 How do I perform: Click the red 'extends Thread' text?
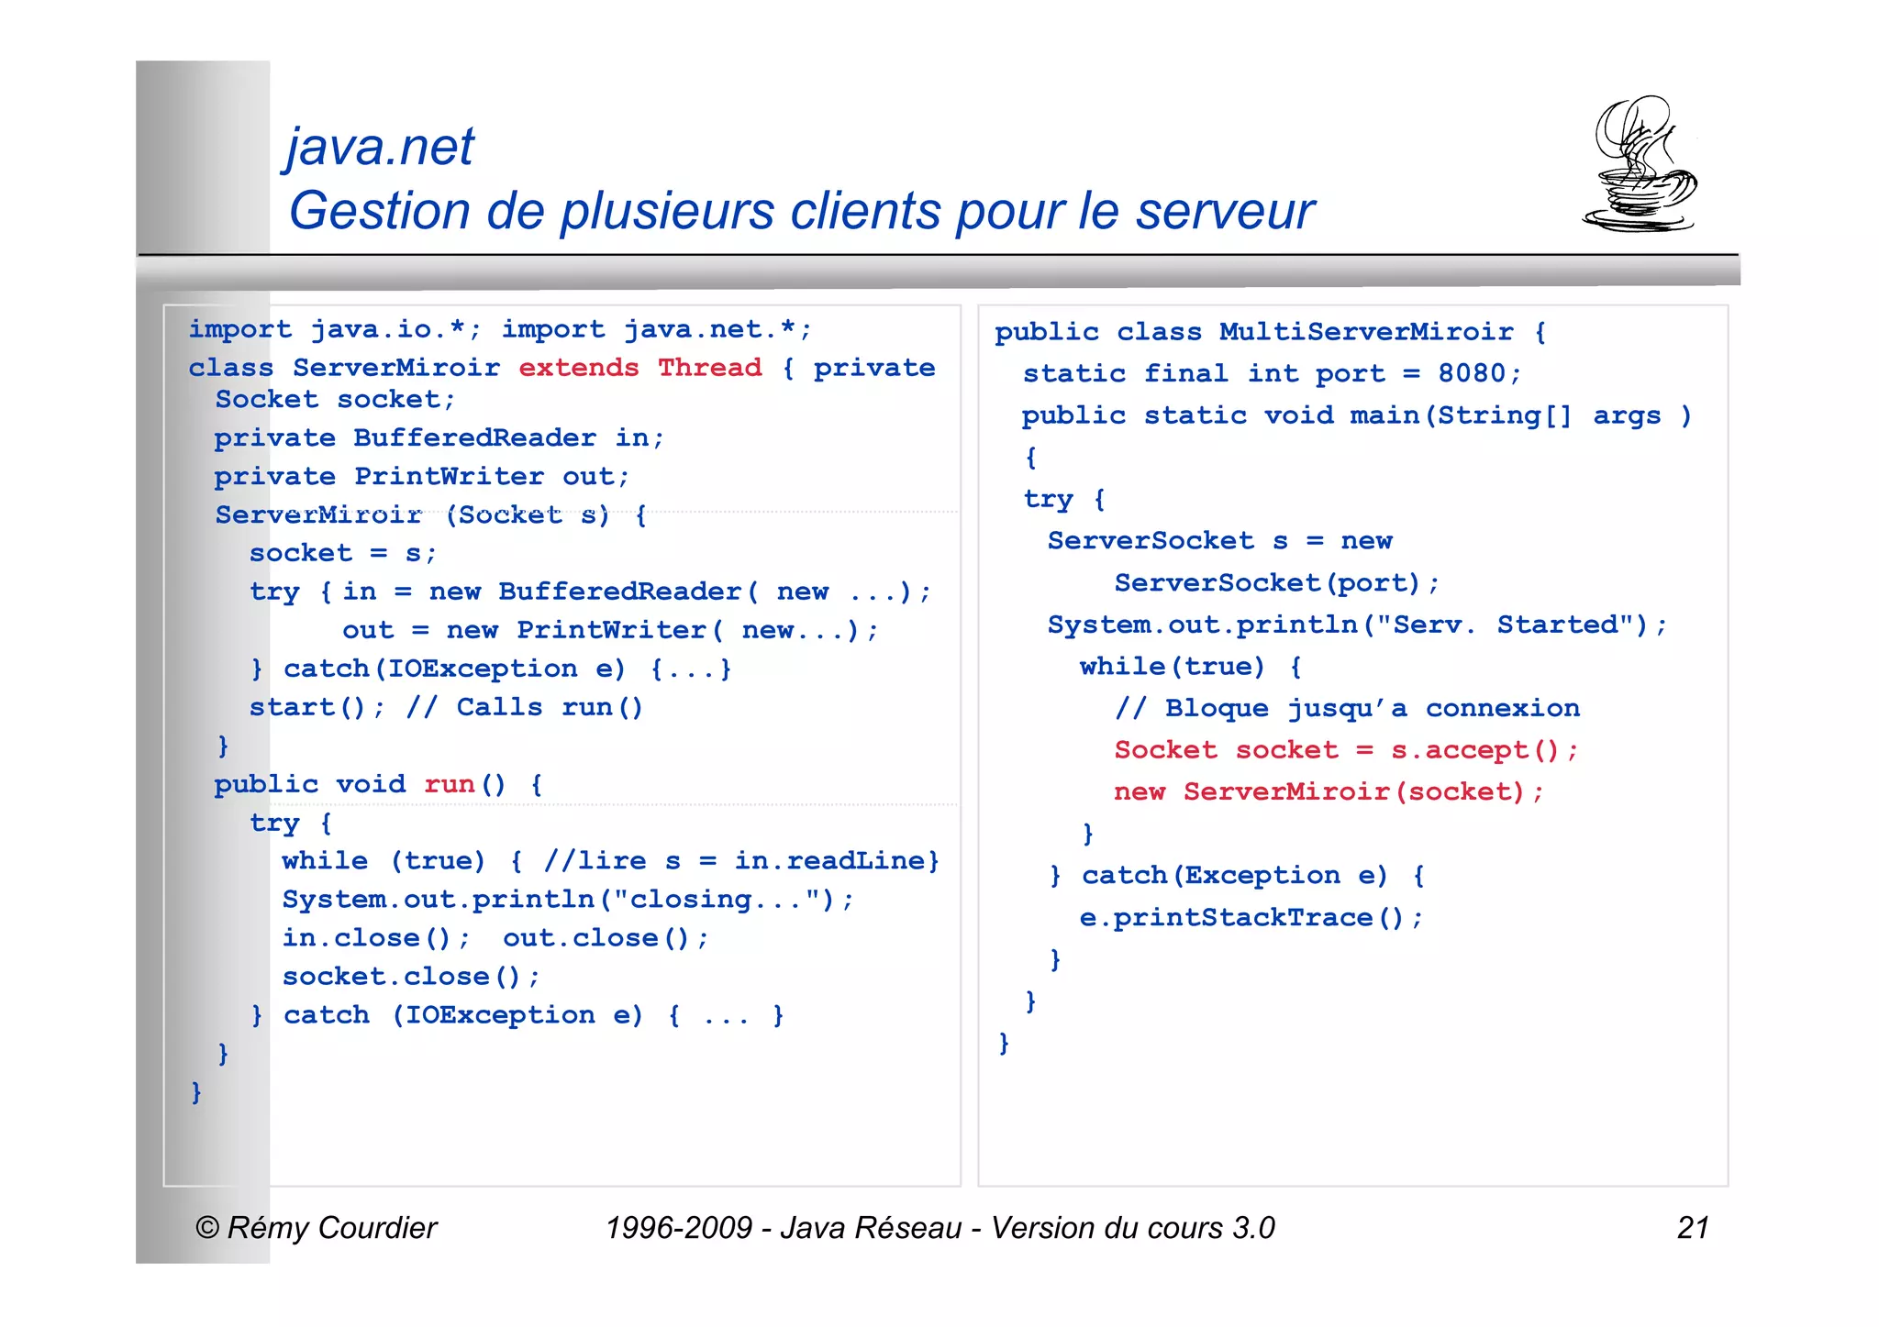640,367
